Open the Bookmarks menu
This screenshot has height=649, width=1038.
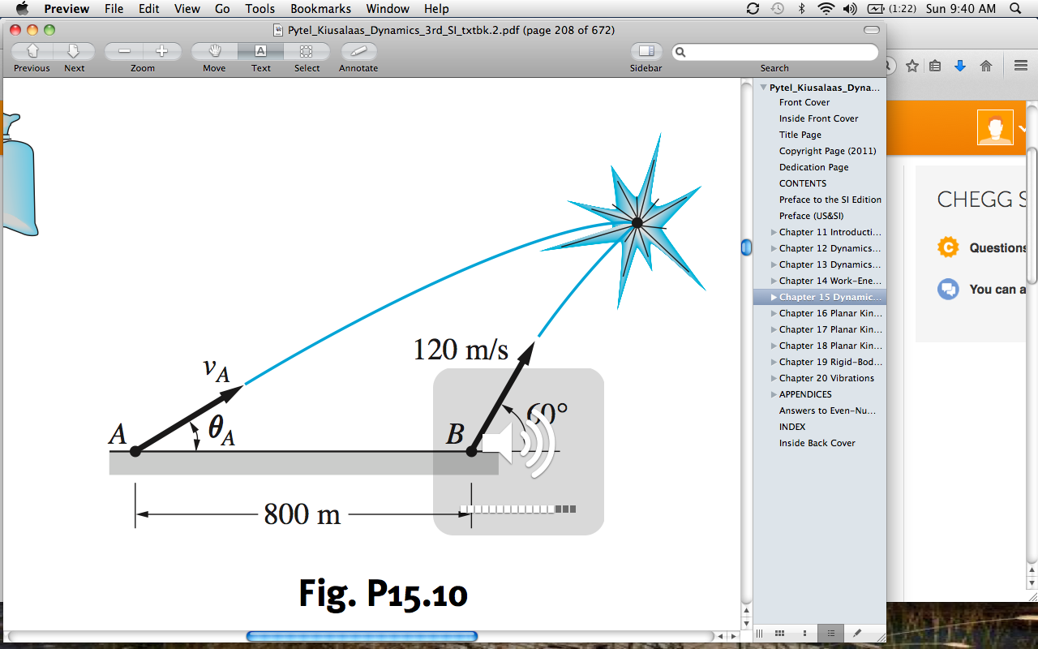pyautogui.click(x=320, y=9)
